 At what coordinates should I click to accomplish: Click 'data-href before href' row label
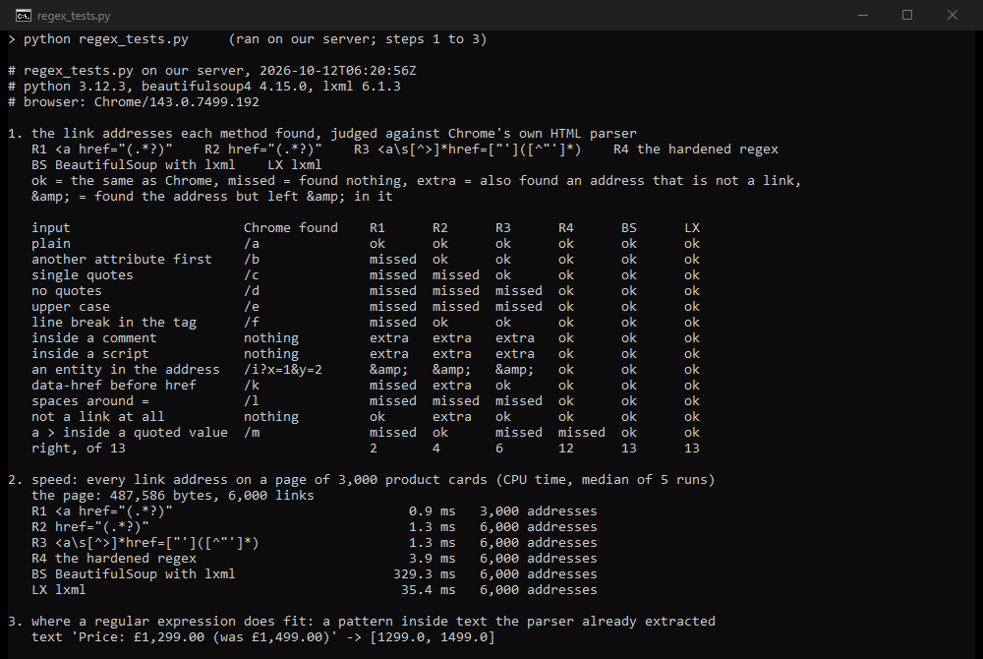tap(113, 385)
